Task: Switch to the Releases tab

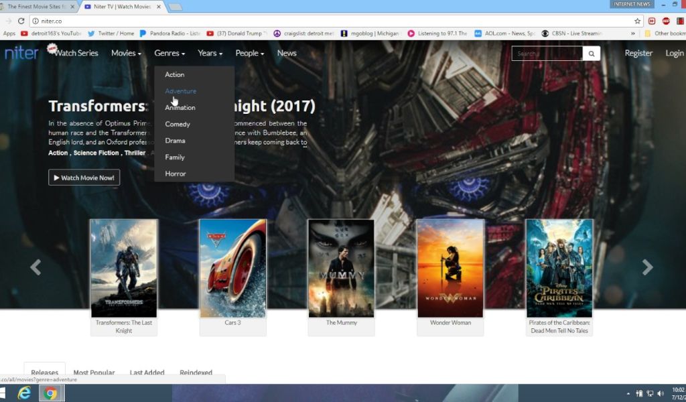Action: click(45, 373)
